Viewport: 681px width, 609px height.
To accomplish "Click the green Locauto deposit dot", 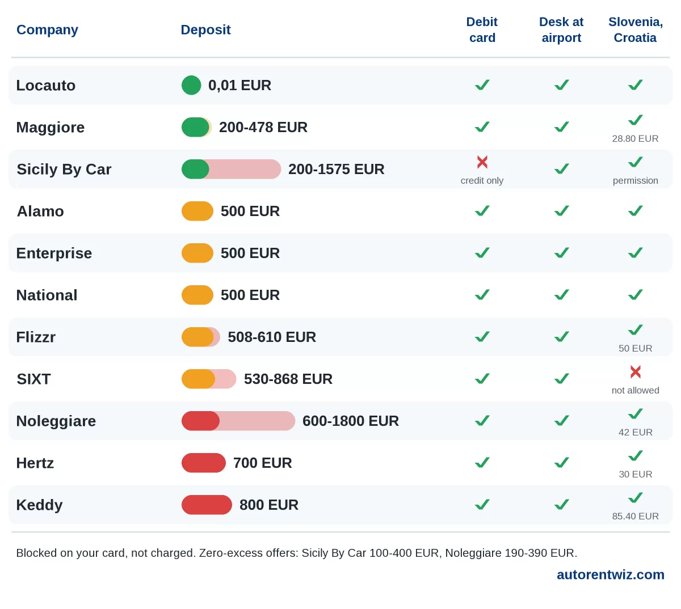I will (191, 85).
